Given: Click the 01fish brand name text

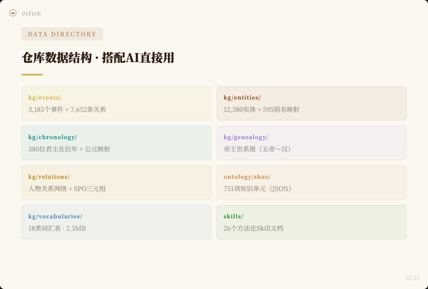Looking at the screenshot, I should click(31, 13).
